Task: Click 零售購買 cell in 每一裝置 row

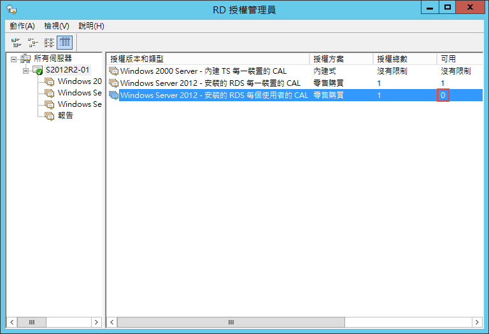Action: 329,83
